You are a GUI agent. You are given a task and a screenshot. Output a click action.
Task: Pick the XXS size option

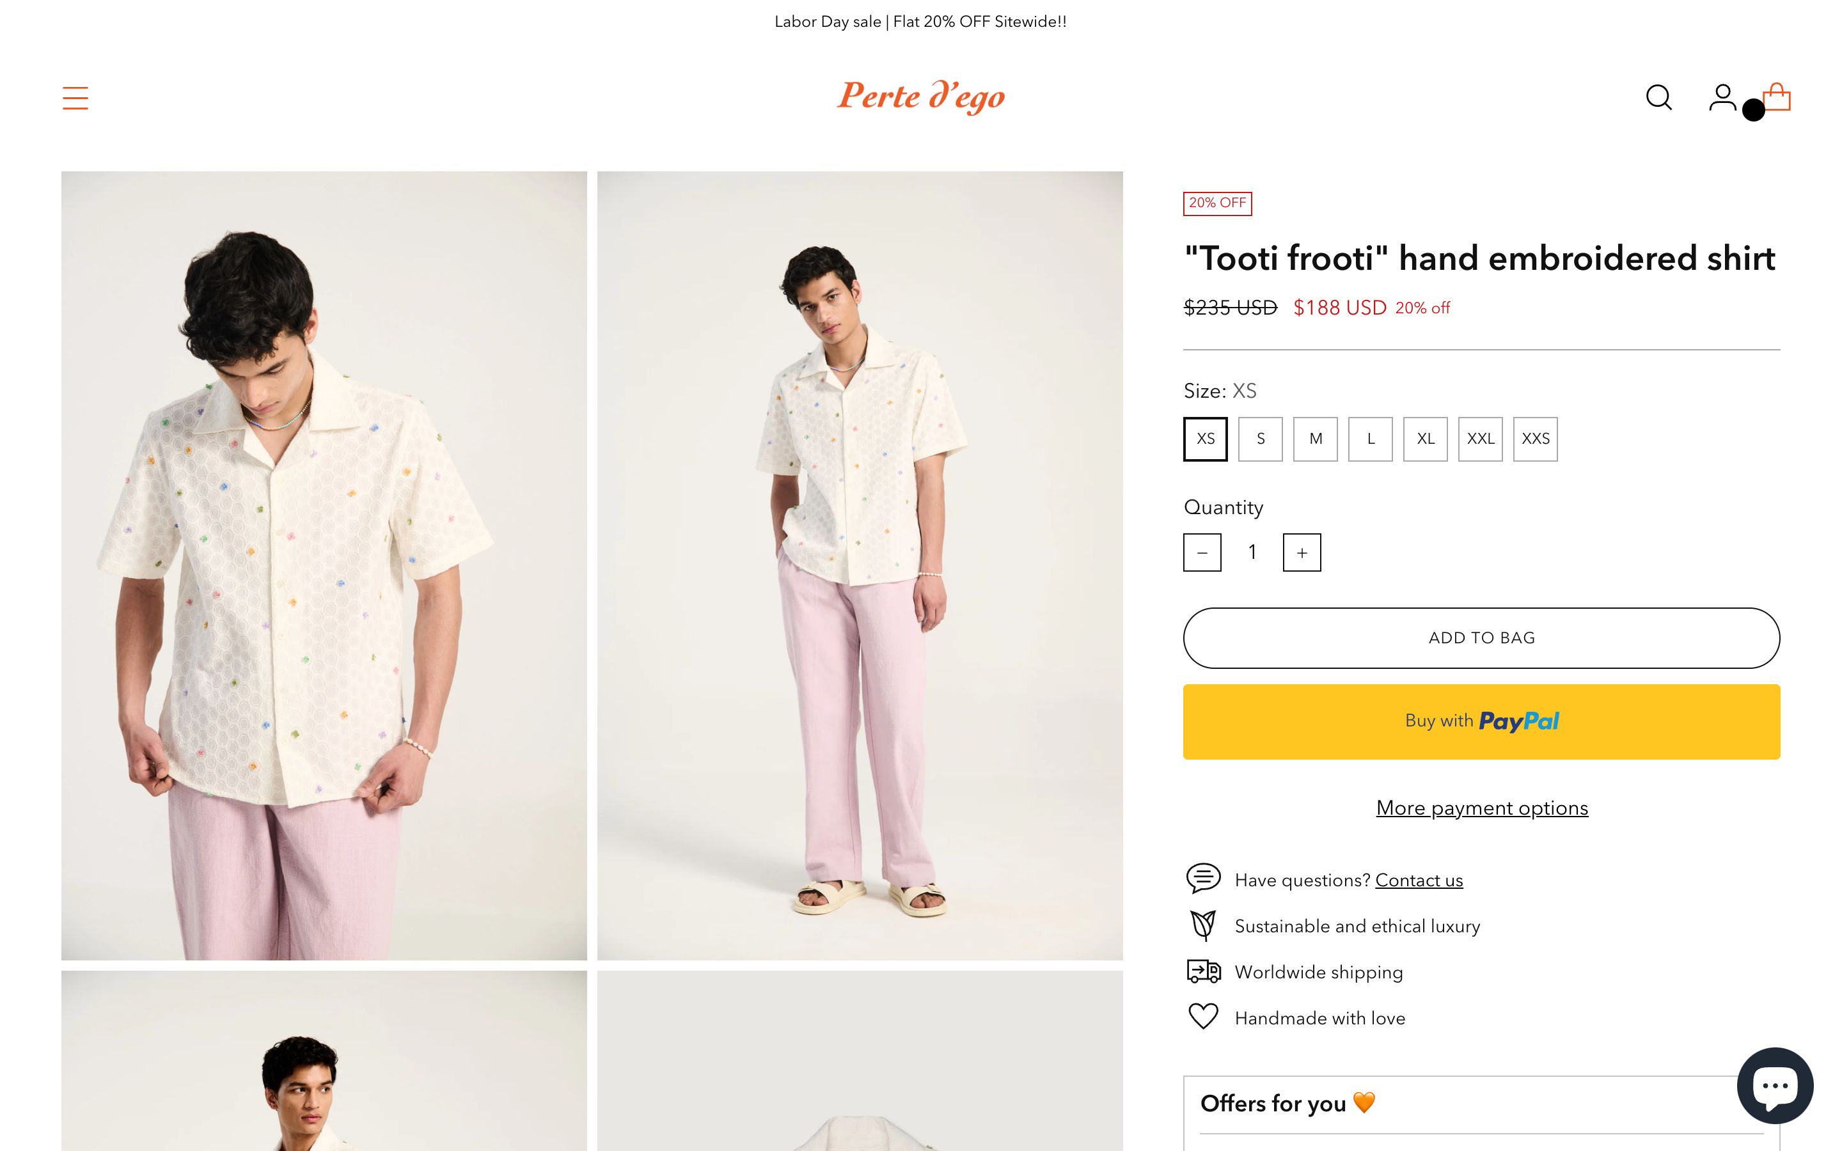pyautogui.click(x=1535, y=439)
